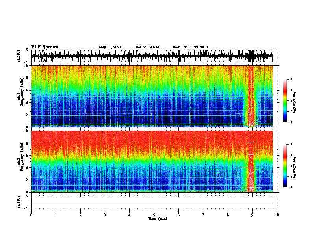Click the time-axis tick label "9"
The width and height of the screenshot is (312, 241).
pyautogui.click(x=252, y=215)
